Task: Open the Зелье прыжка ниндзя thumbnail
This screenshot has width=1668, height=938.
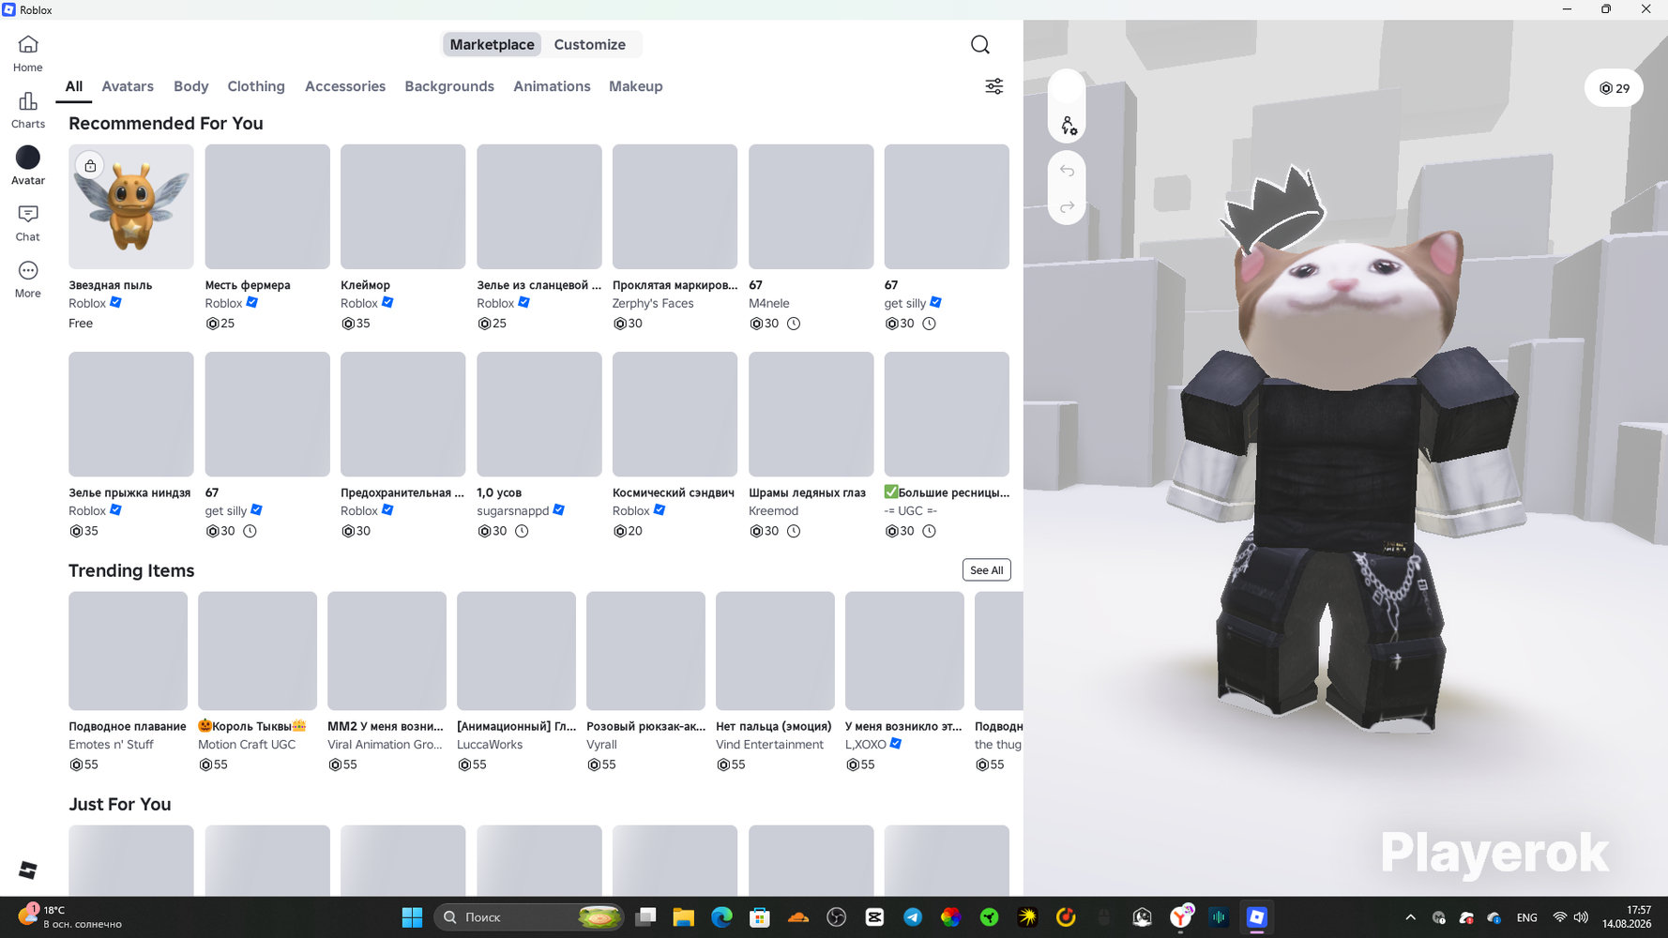Action: [x=131, y=414]
